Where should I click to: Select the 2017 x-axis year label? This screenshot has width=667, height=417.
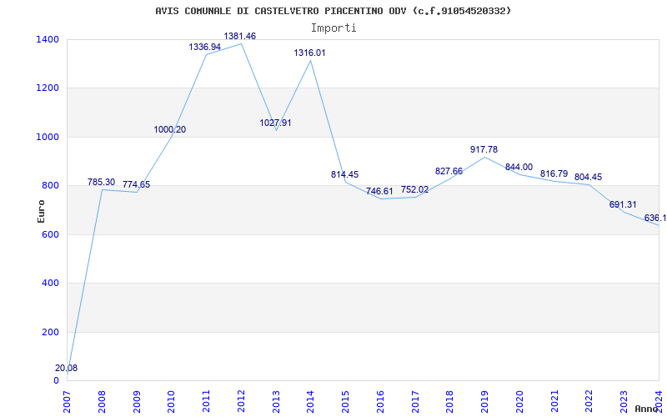pyautogui.click(x=415, y=401)
